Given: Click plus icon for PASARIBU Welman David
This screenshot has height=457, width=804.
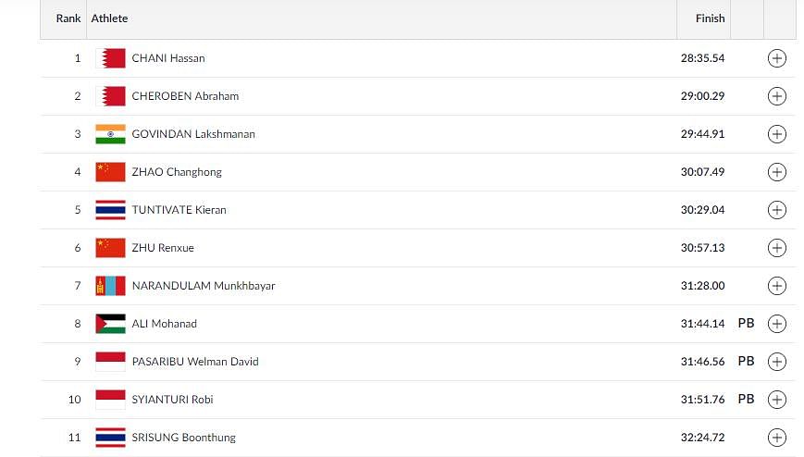Looking at the screenshot, I should tap(777, 362).
